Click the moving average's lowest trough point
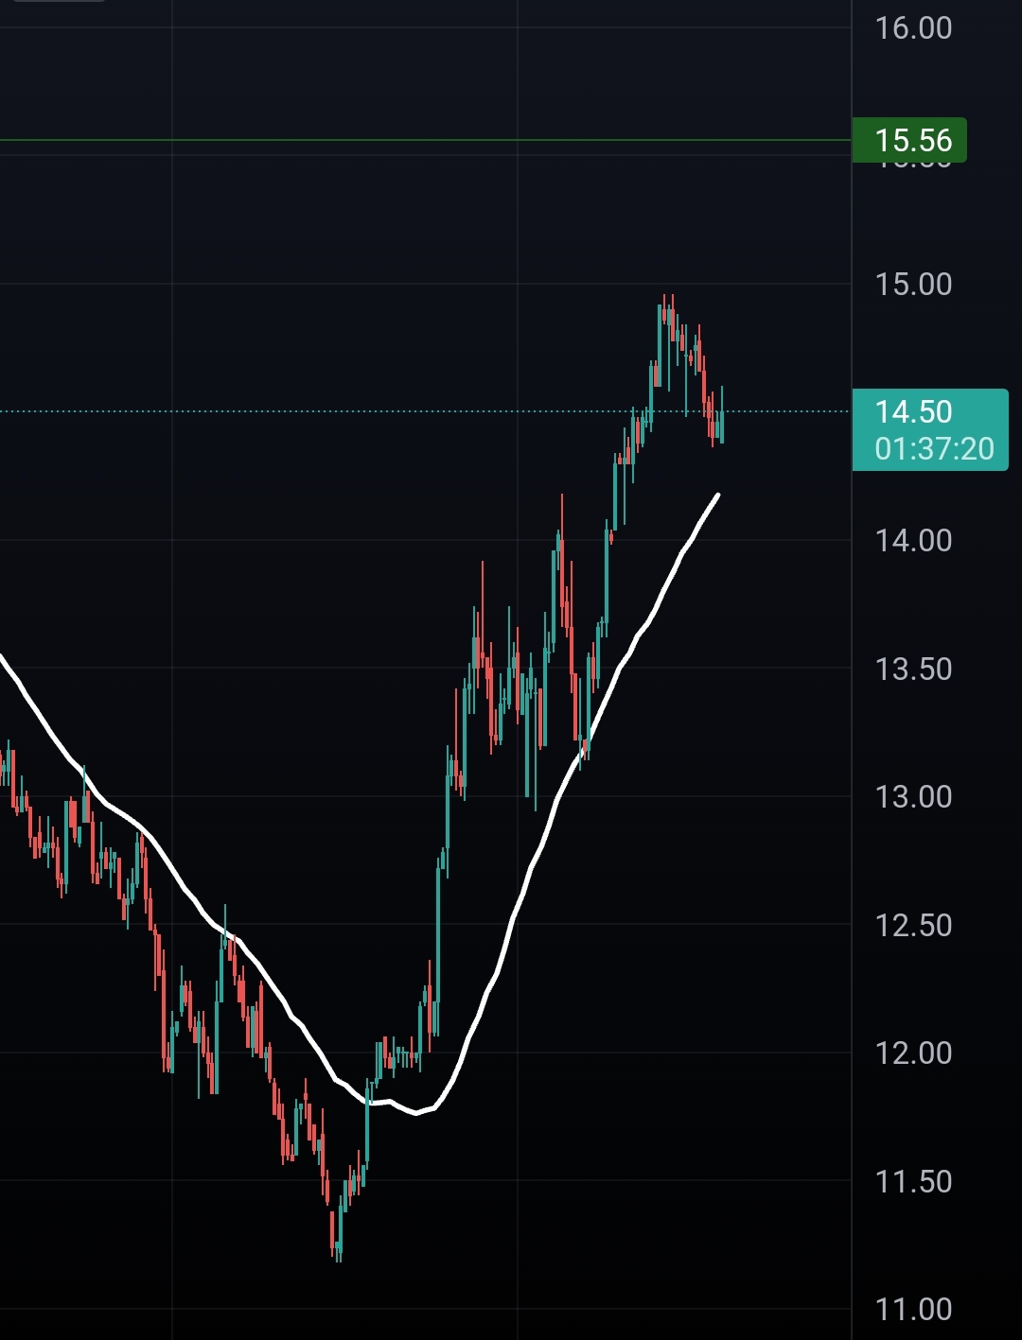This screenshot has width=1022, height=1340. click(x=415, y=1112)
